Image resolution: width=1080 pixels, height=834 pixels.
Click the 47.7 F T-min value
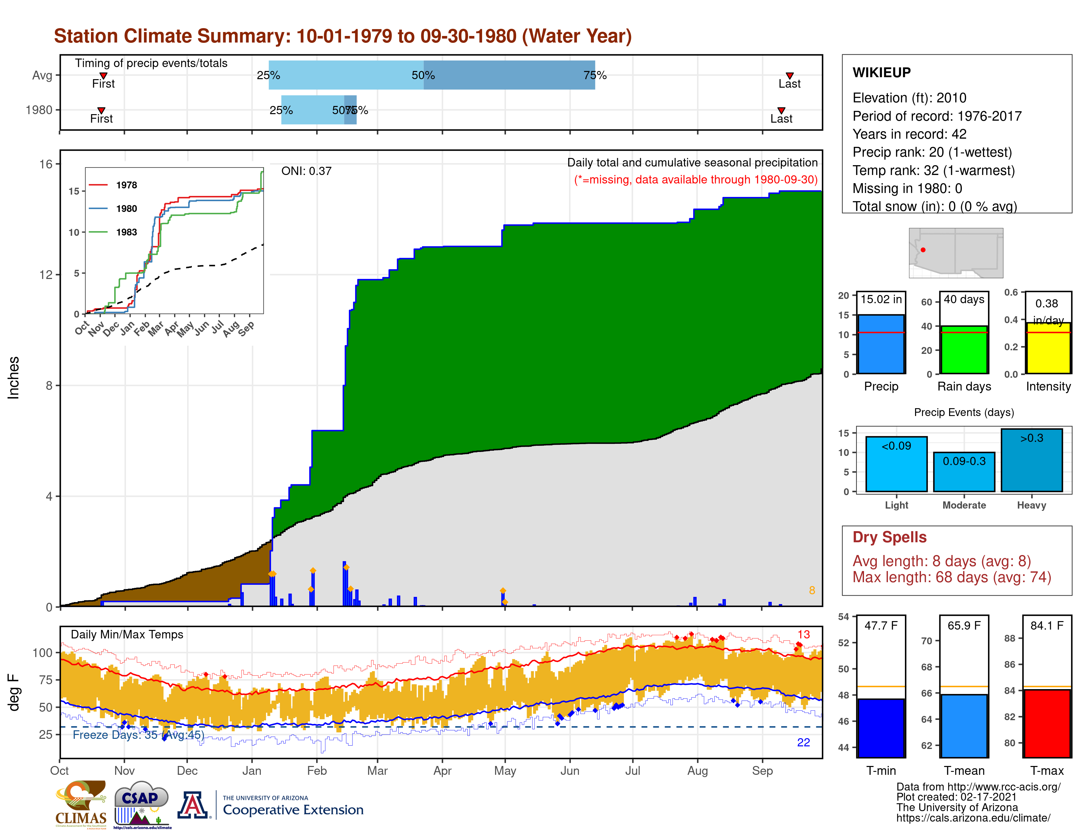point(881,625)
